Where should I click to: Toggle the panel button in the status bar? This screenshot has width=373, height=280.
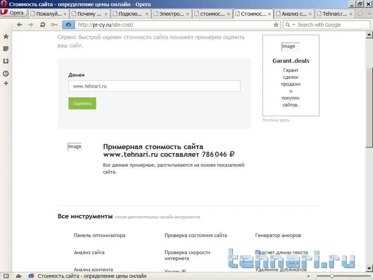click(x=6, y=276)
